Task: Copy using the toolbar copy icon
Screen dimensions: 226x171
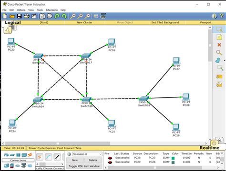Action: [42, 16]
